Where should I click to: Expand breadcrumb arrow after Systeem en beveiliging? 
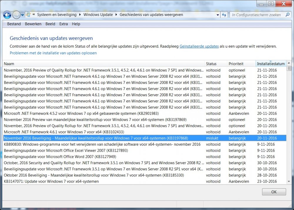click(x=80, y=15)
